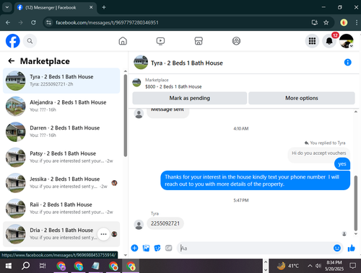
Task: Open the Windows Start menu
Action: point(9,266)
